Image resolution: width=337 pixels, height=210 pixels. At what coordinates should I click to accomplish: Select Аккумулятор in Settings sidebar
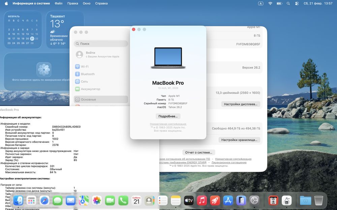click(x=101, y=89)
